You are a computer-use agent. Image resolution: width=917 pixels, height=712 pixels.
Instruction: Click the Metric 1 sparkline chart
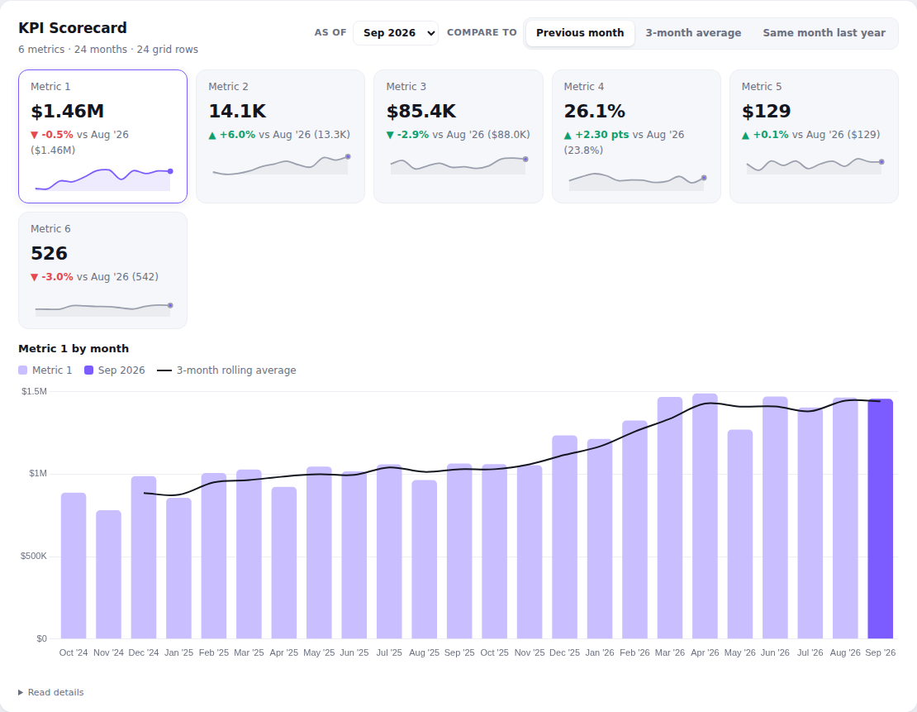click(x=103, y=179)
